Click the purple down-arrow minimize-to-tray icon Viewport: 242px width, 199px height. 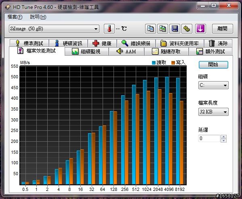click(x=200, y=29)
